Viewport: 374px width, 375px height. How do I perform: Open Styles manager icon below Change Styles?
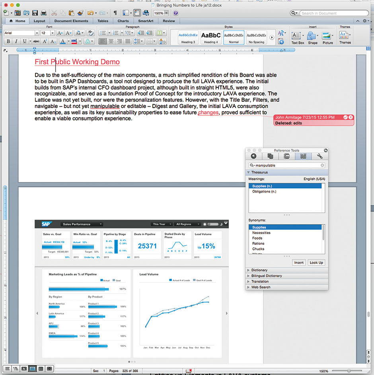281,42
